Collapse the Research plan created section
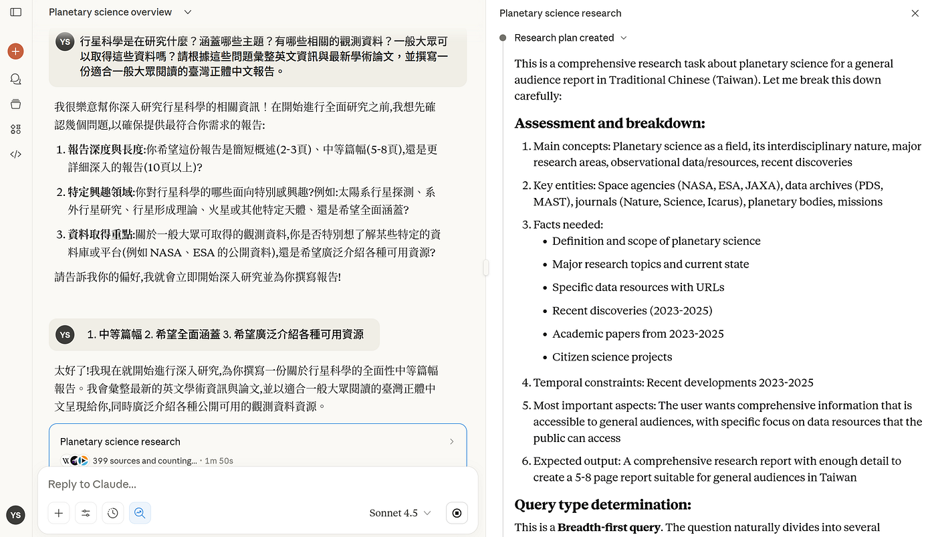Screen dimensions: 936x537 click(572, 38)
